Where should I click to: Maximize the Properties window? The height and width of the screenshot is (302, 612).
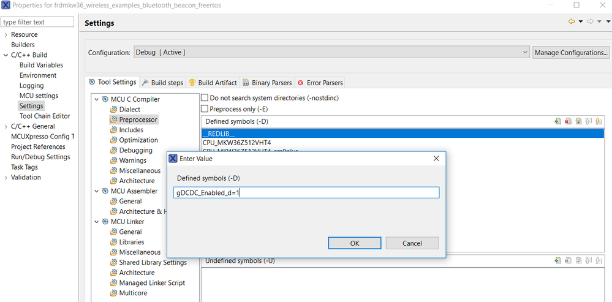tap(576, 5)
